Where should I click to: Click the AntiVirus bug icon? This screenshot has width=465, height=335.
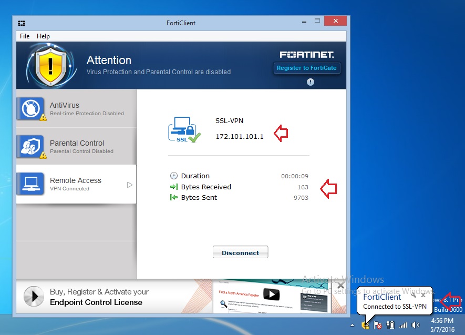[31, 109]
